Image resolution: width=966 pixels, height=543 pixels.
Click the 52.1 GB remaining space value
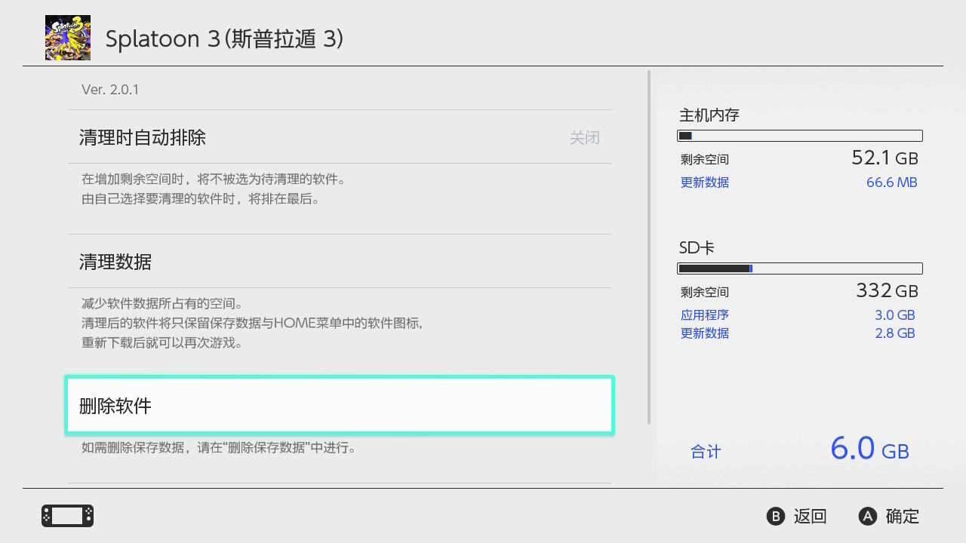point(884,158)
